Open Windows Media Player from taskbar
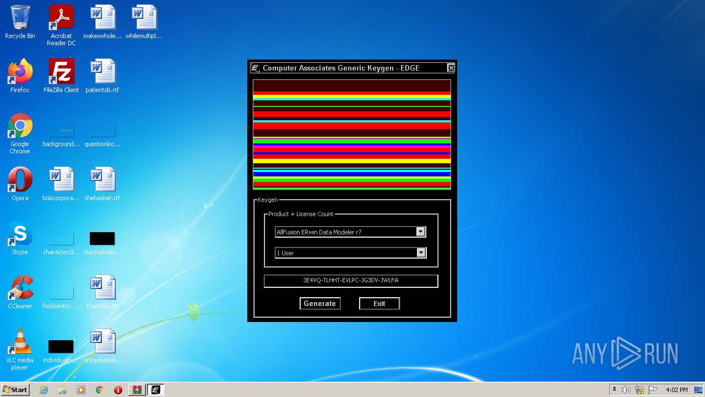This screenshot has width=705, height=397. [81, 390]
